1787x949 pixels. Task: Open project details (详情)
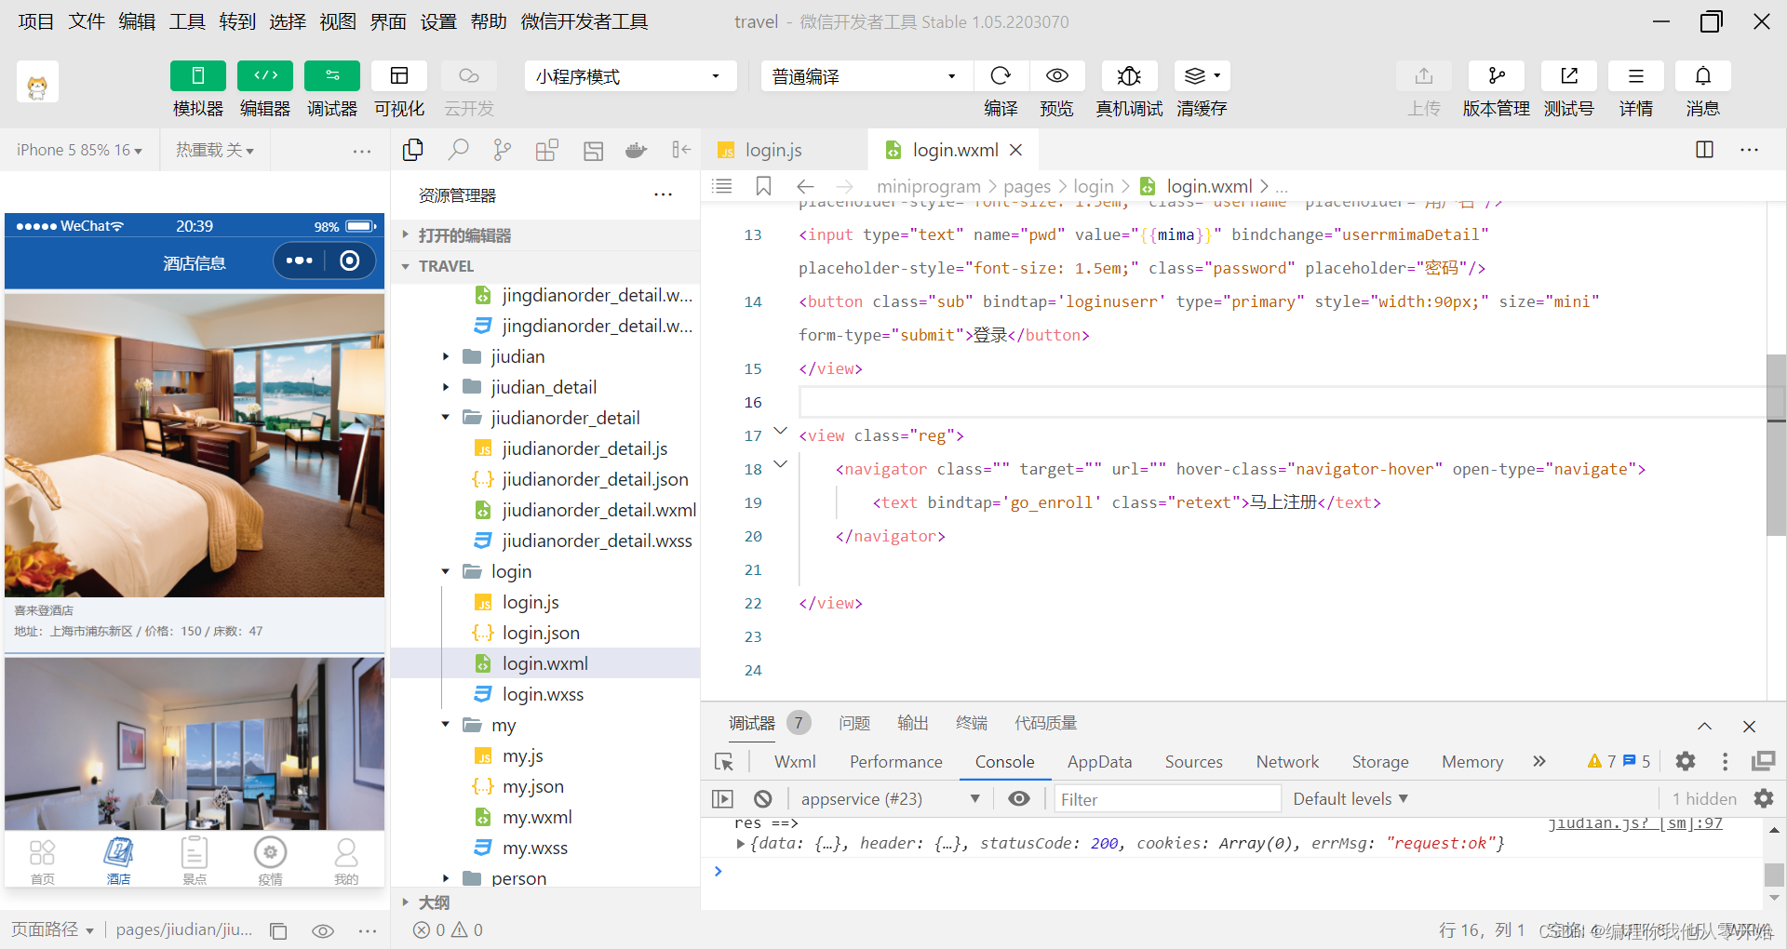coord(1636,76)
